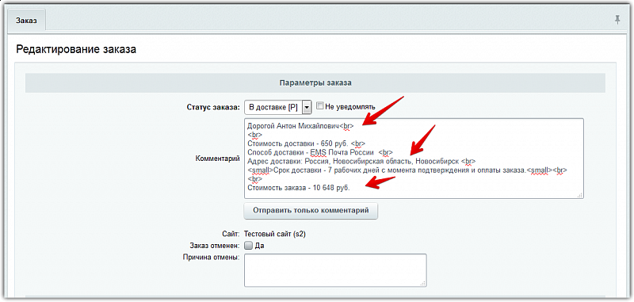The width and height of the screenshot is (634, 302).
Task: Select the Тестовый сайт (s2) text
Action: pyautogui.click(x=275, y=234)
